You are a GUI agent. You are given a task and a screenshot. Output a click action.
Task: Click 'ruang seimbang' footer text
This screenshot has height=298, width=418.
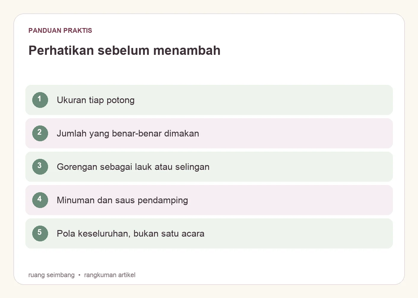point(51,275)
